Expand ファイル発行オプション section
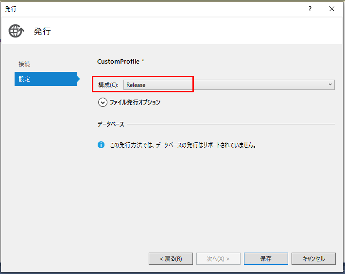This screenshot has width=345, height=274. [103, 103]
